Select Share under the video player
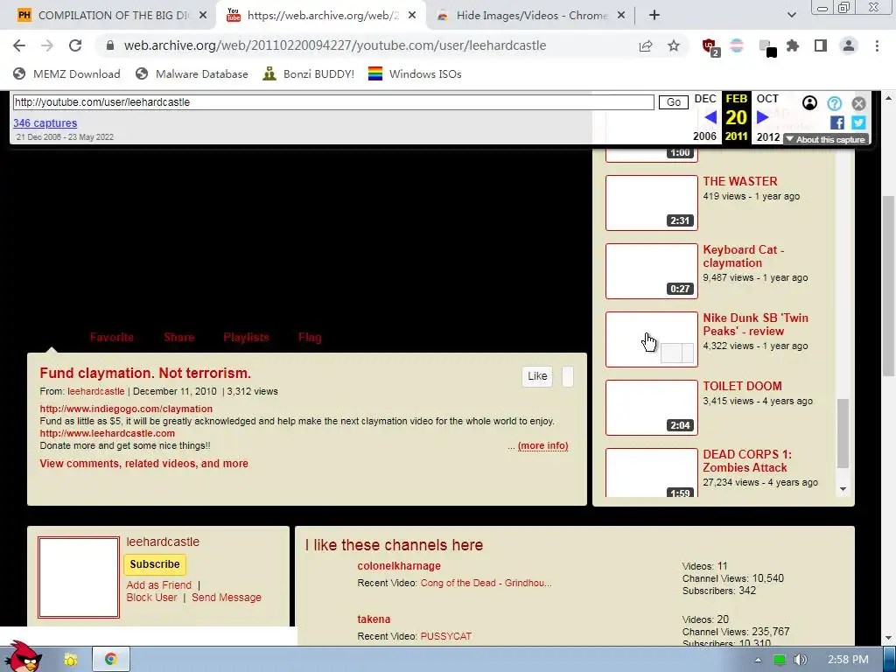This screenshot has height=672, width=896. coord(178,337)
